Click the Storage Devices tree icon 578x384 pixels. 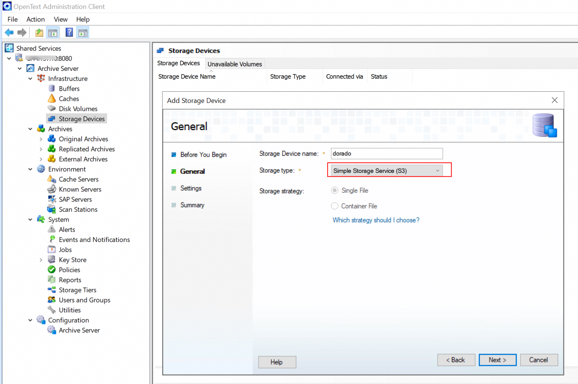point(52,119)
